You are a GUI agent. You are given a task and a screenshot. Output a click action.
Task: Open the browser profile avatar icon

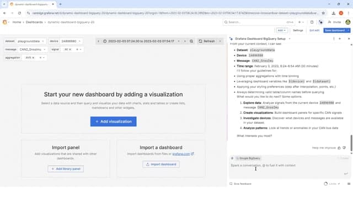tap(341, 13)
